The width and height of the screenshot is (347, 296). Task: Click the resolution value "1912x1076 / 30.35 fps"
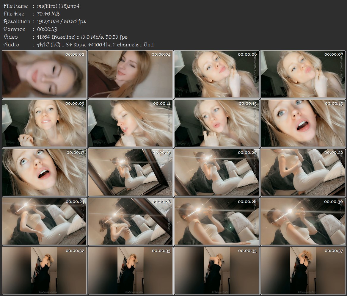(61, 21)
